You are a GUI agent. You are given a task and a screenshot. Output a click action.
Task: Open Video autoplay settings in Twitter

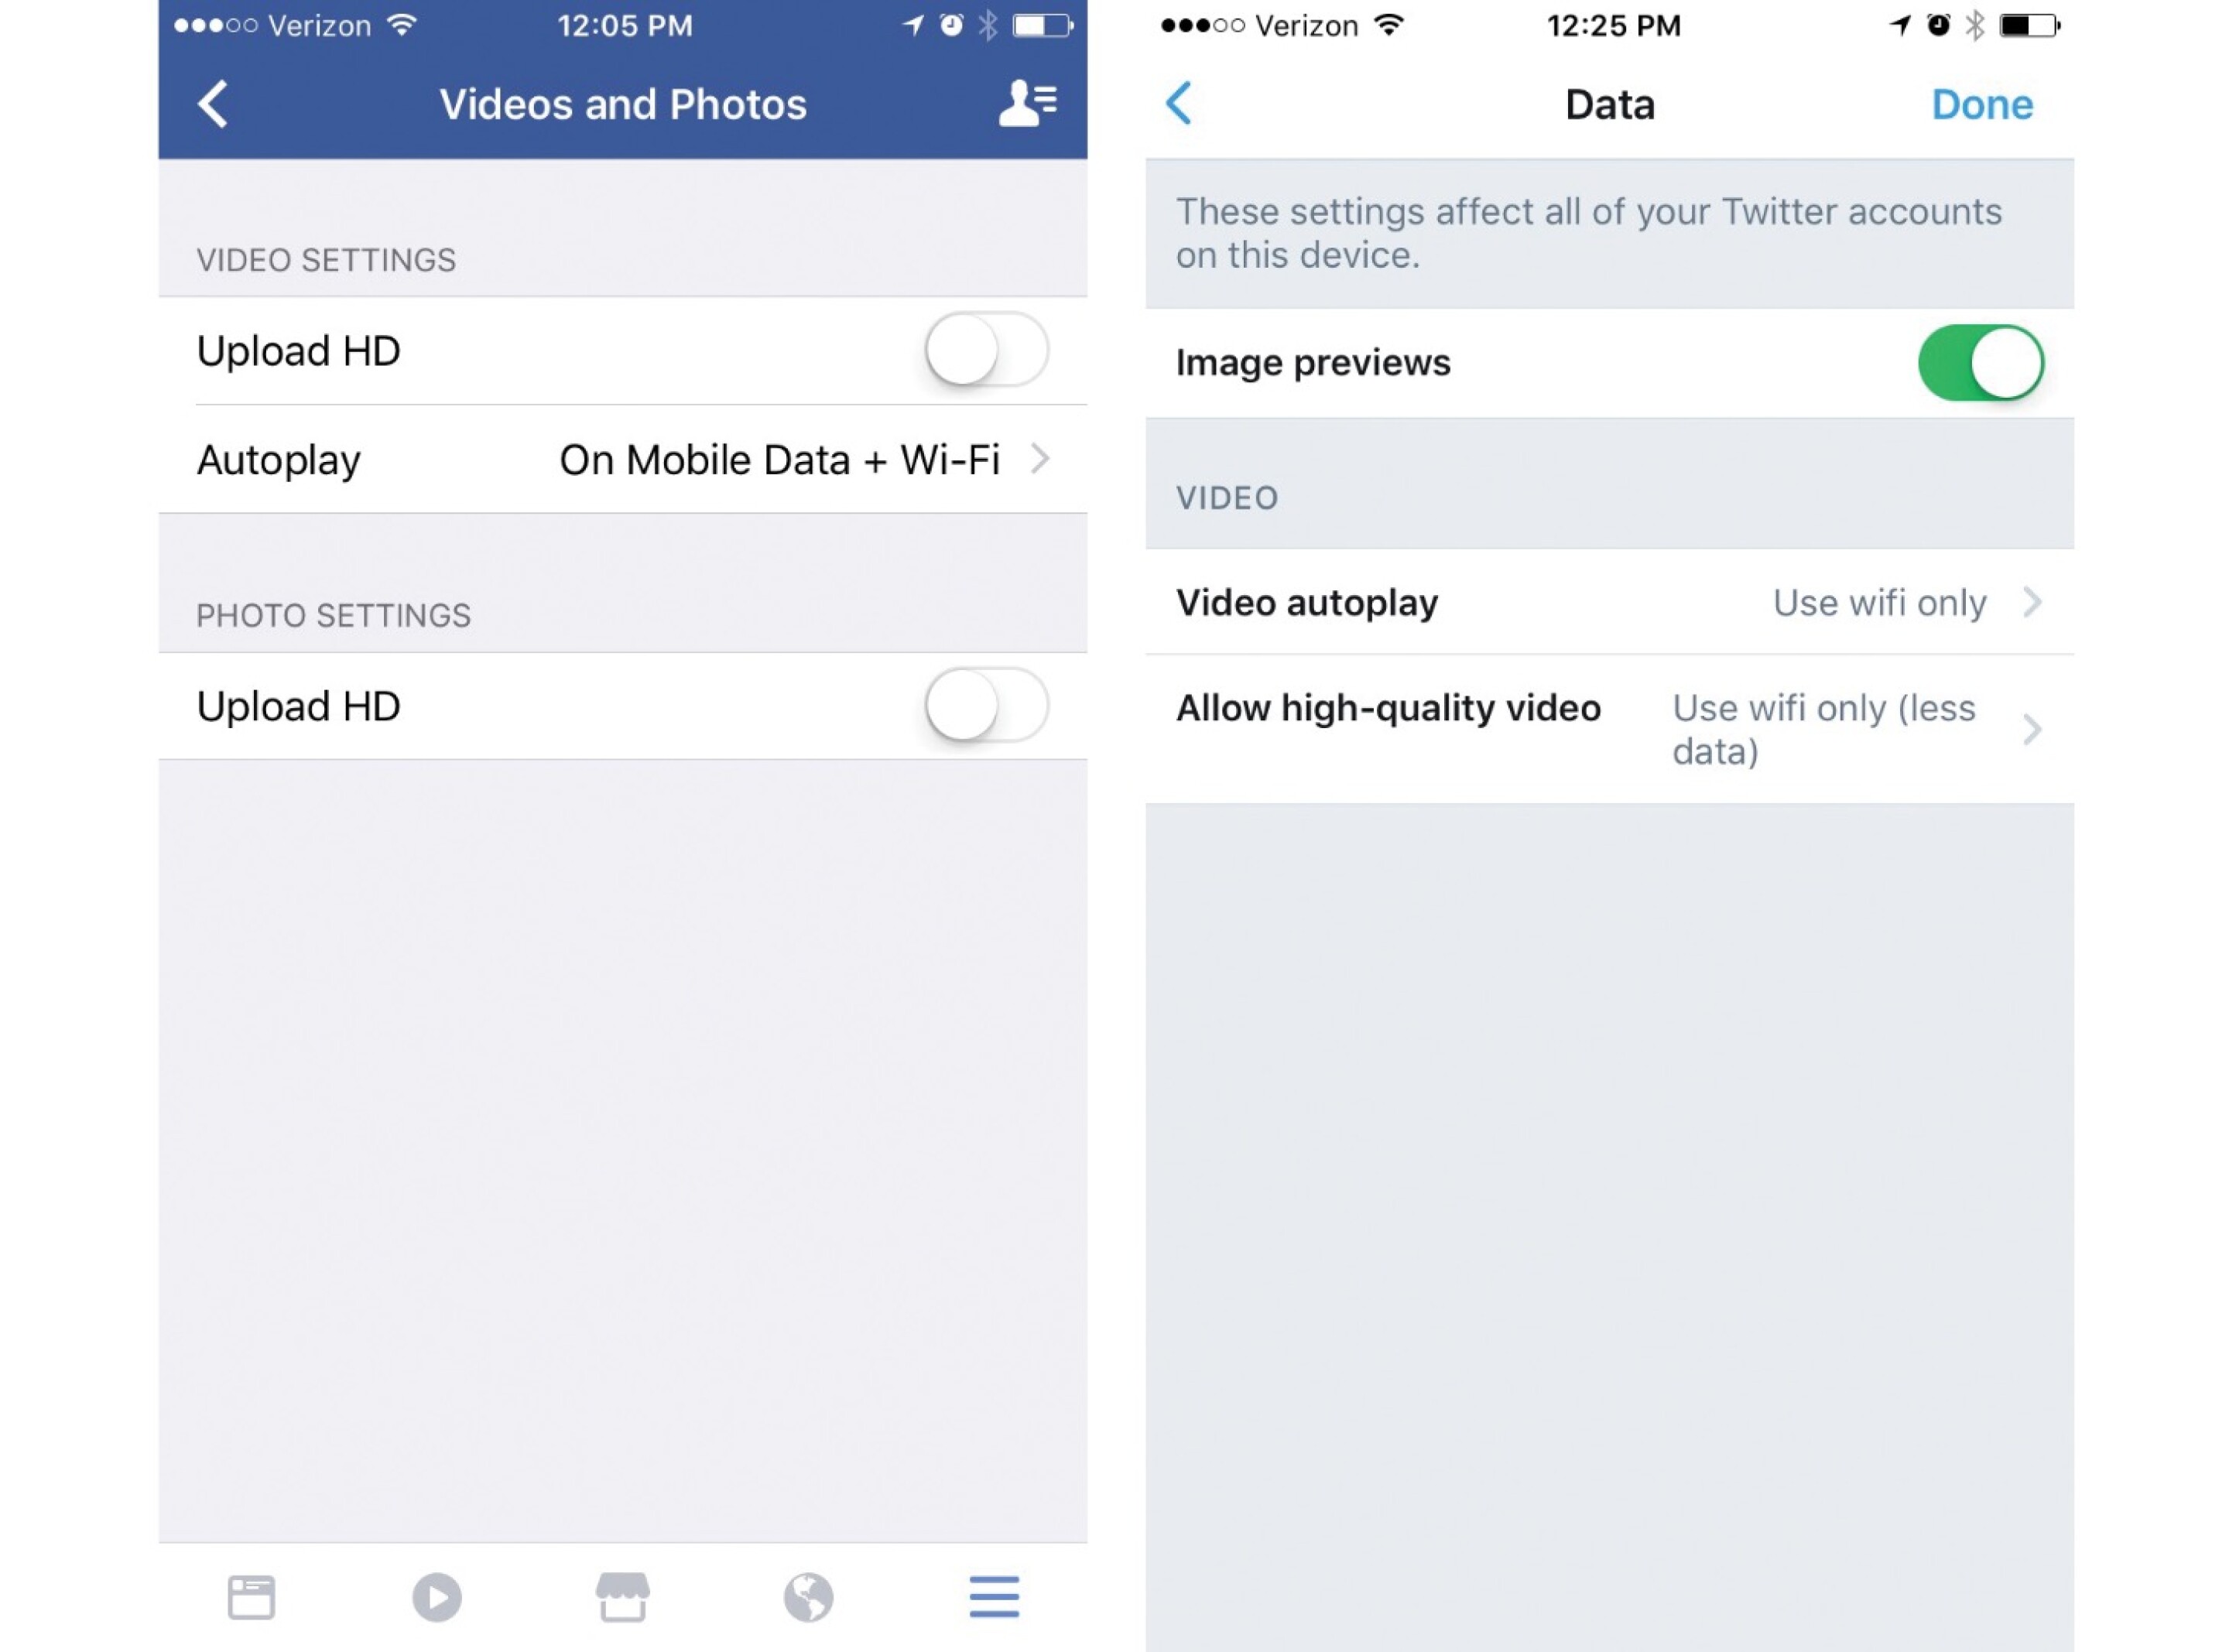[1610, 602]
